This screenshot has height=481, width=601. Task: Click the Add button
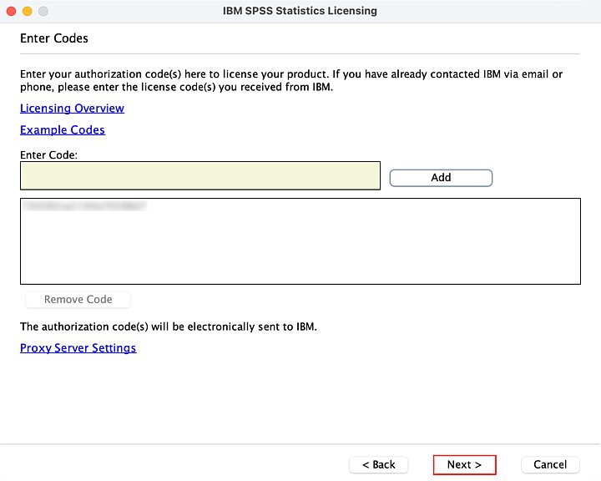coord(441,178)
